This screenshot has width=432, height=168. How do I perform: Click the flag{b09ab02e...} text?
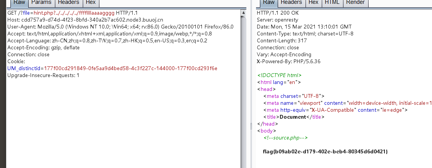coord(325,151)
